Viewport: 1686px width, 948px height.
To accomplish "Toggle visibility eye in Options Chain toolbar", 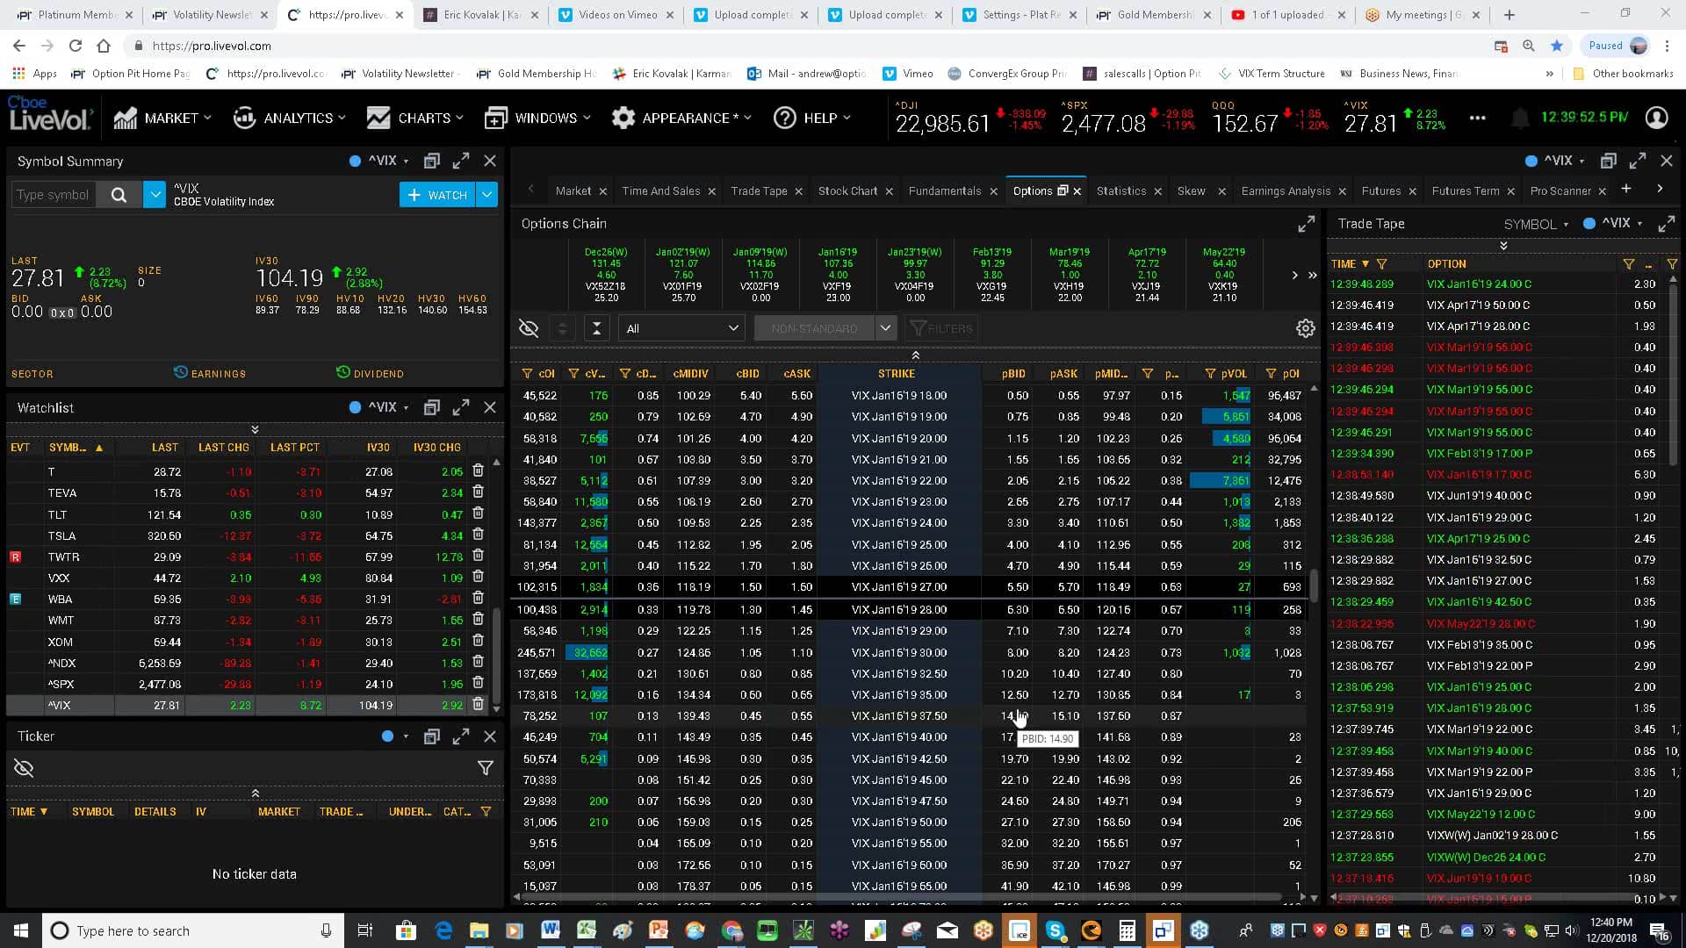I will 529,328.
